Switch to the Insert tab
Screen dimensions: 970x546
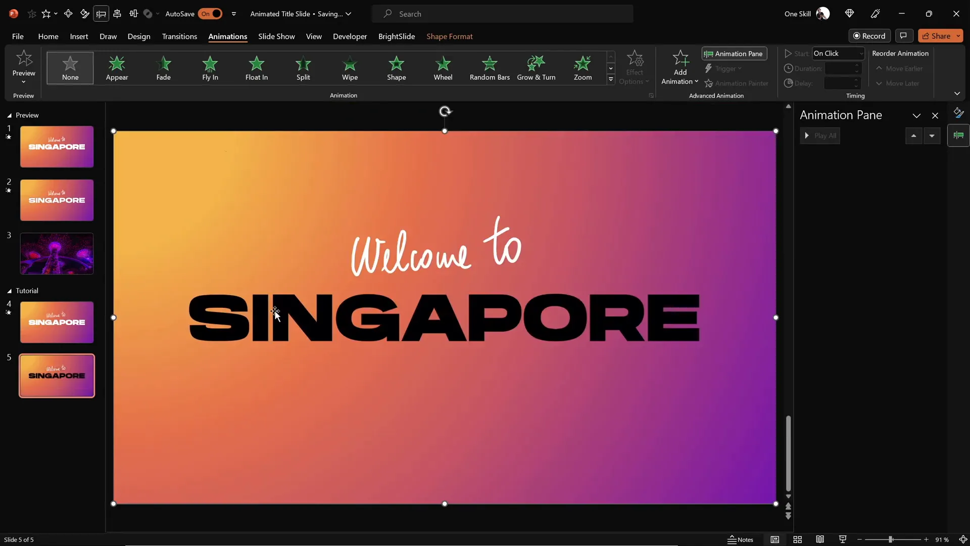coord(79,36)
